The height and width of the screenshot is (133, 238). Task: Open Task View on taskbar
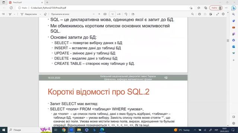tap(56, 130)
